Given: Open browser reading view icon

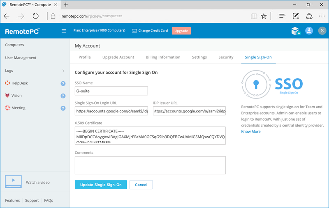Looking at the screenshot, I should [x=254, y=16].
